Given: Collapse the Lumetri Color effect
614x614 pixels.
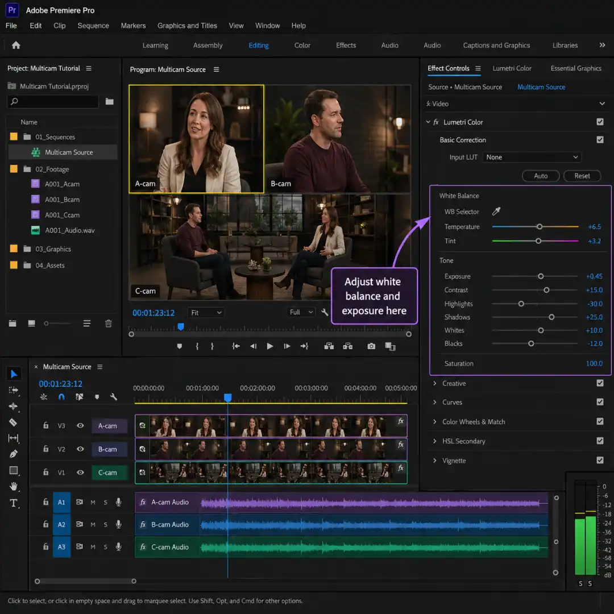Looking at the screenshot, I should point(428,122).
